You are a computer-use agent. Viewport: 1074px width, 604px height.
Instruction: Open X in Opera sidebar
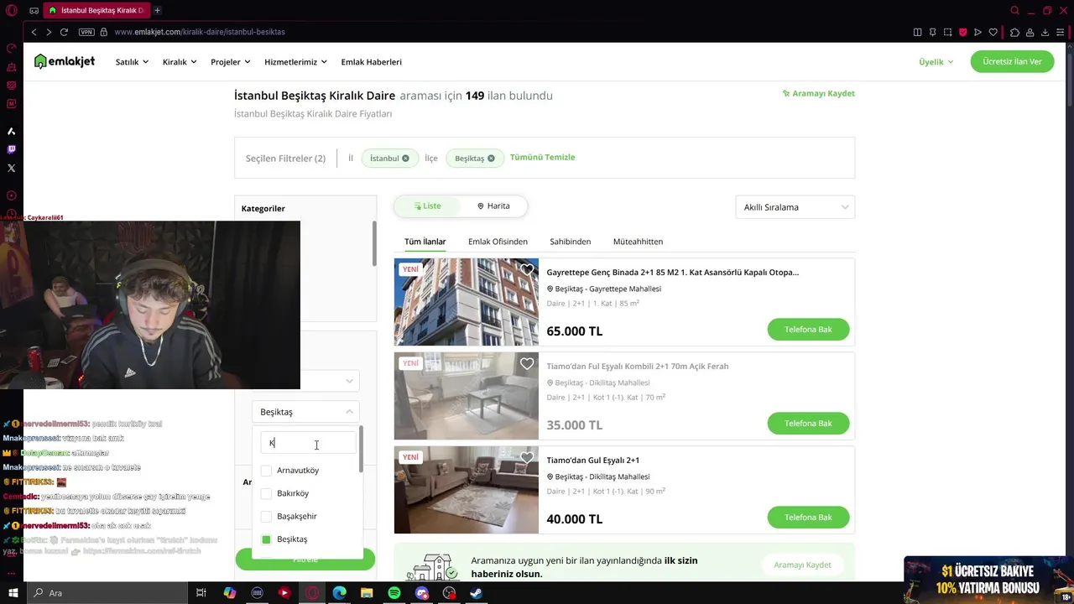point(11,168)
